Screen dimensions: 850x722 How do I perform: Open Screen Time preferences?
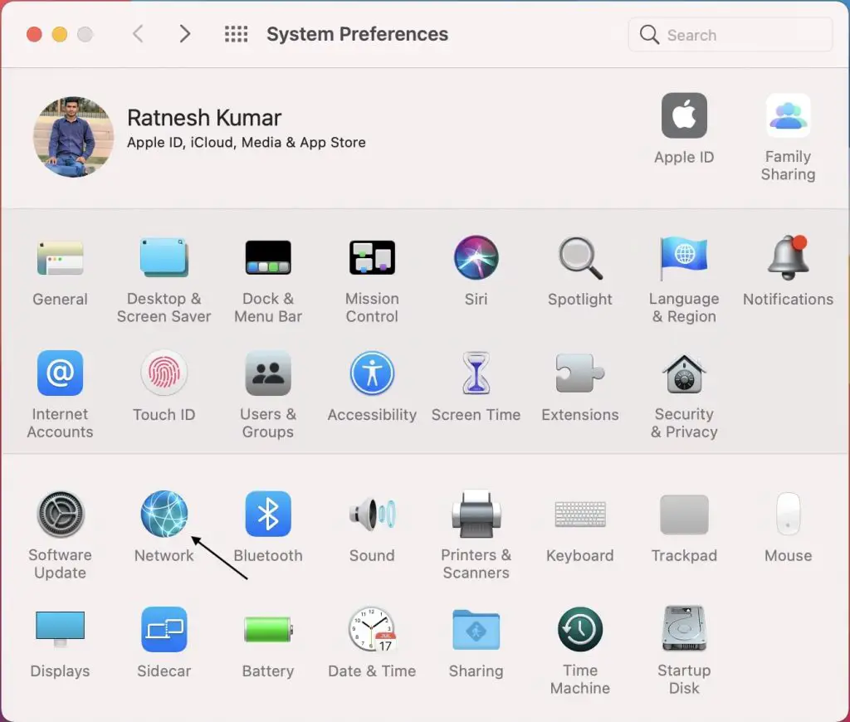tap(476, 373)
